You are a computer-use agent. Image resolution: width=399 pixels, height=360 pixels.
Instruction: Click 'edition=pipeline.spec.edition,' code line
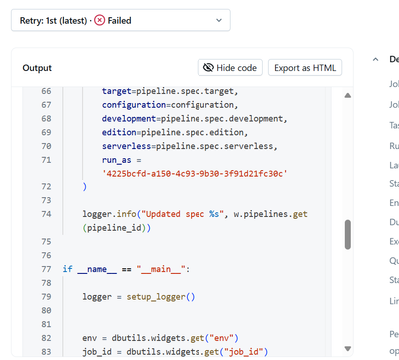point(175,132)
